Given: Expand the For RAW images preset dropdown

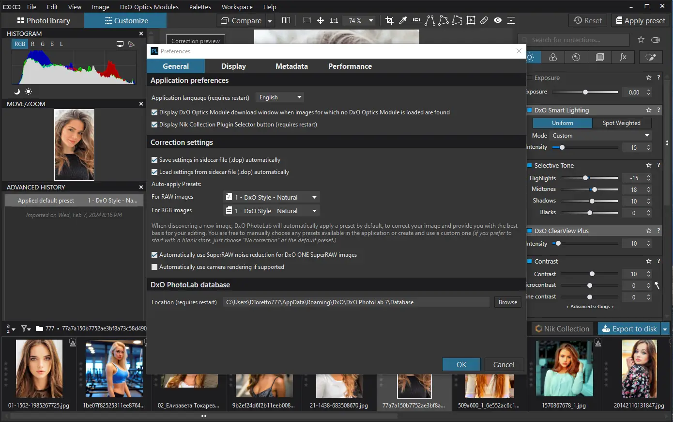Looking at the screenshot, I should tap(272, 197).
